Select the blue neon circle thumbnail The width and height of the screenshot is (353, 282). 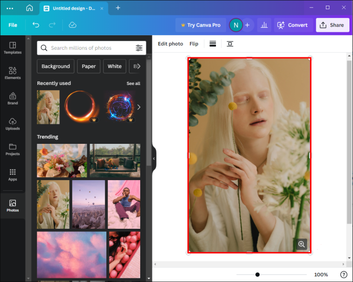tap(120, 106)
